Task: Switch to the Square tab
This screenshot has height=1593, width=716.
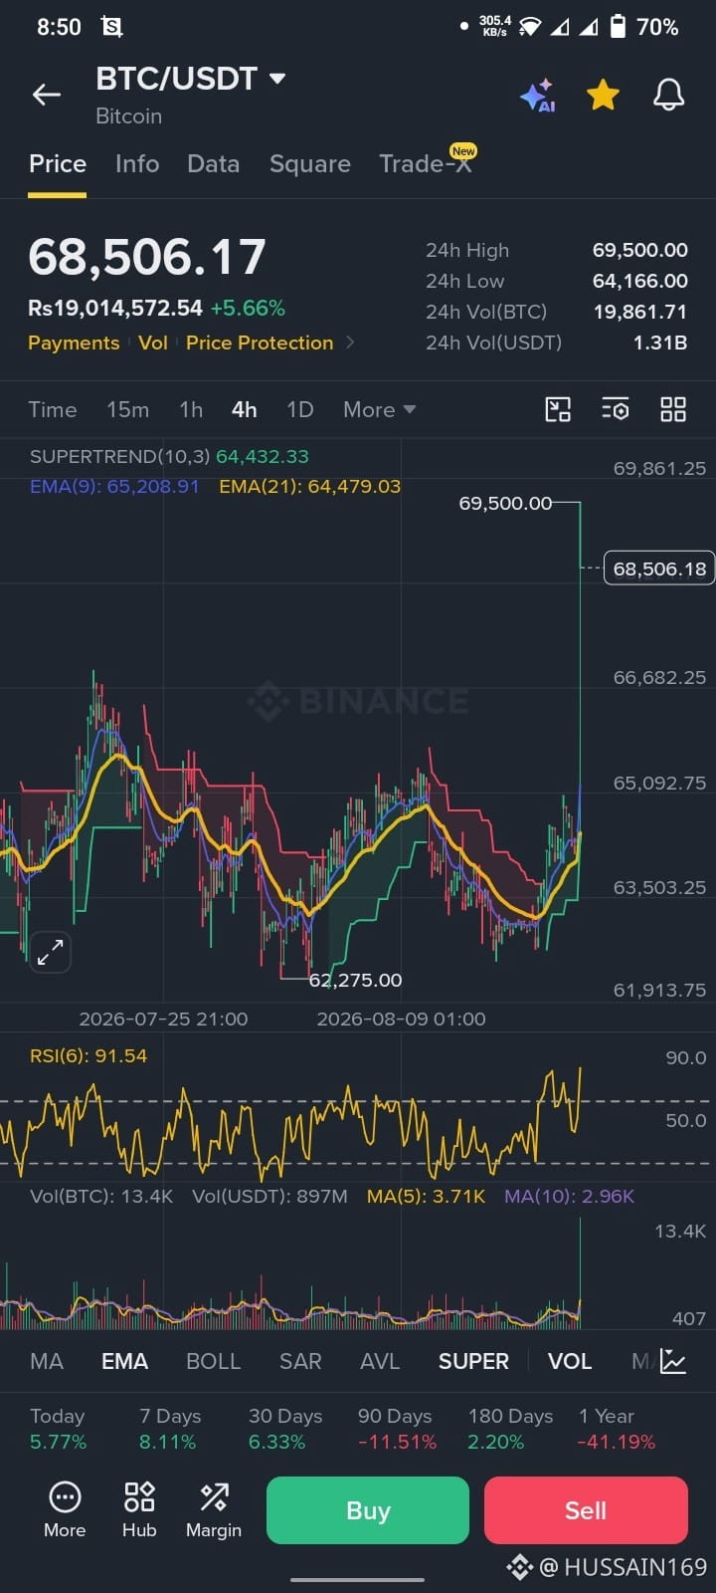Action: click(310, 164)
